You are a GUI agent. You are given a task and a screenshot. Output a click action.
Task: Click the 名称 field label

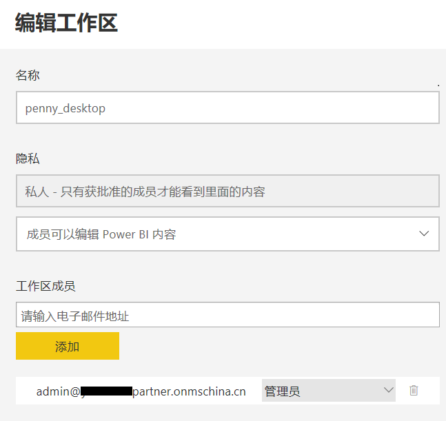point(28,75)
